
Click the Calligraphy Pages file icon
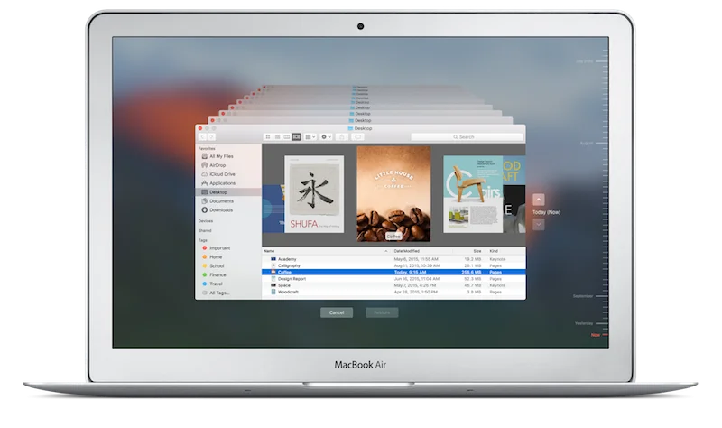[x=273, y=265]
